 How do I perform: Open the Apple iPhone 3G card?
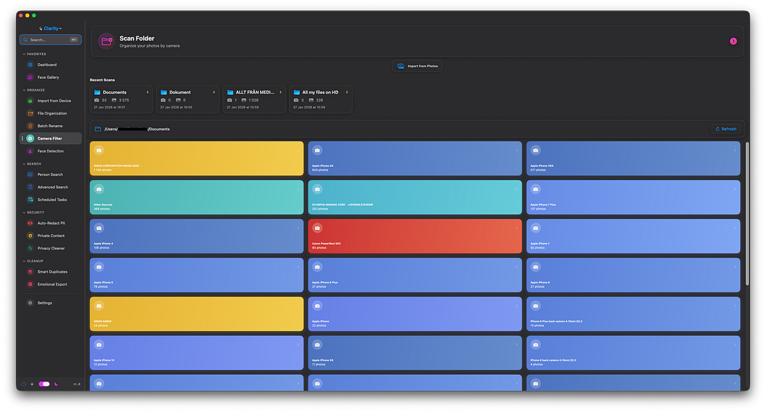(x=415, y=353)
